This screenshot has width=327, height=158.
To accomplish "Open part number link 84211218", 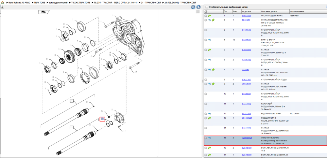I will 246,114.
